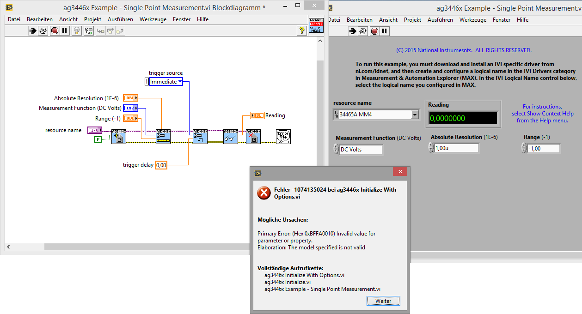Select the Simple Error Handler node
The image size is (582, 314).
tap(283, 137)
